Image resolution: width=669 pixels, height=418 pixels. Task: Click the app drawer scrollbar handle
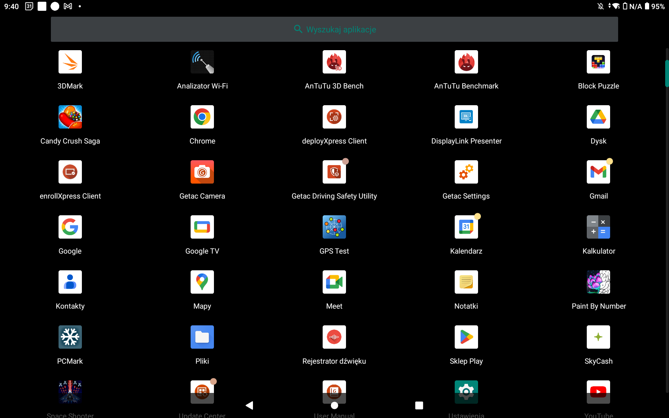pos(667,73)
